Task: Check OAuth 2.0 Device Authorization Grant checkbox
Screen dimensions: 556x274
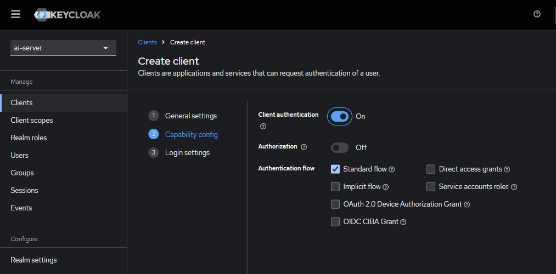Action: tap(335, 204)
